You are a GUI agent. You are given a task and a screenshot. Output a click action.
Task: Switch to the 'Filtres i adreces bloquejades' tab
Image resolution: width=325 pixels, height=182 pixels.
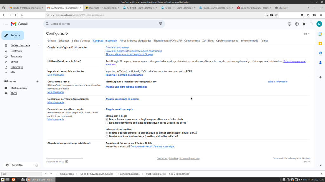tap(135, 41)
